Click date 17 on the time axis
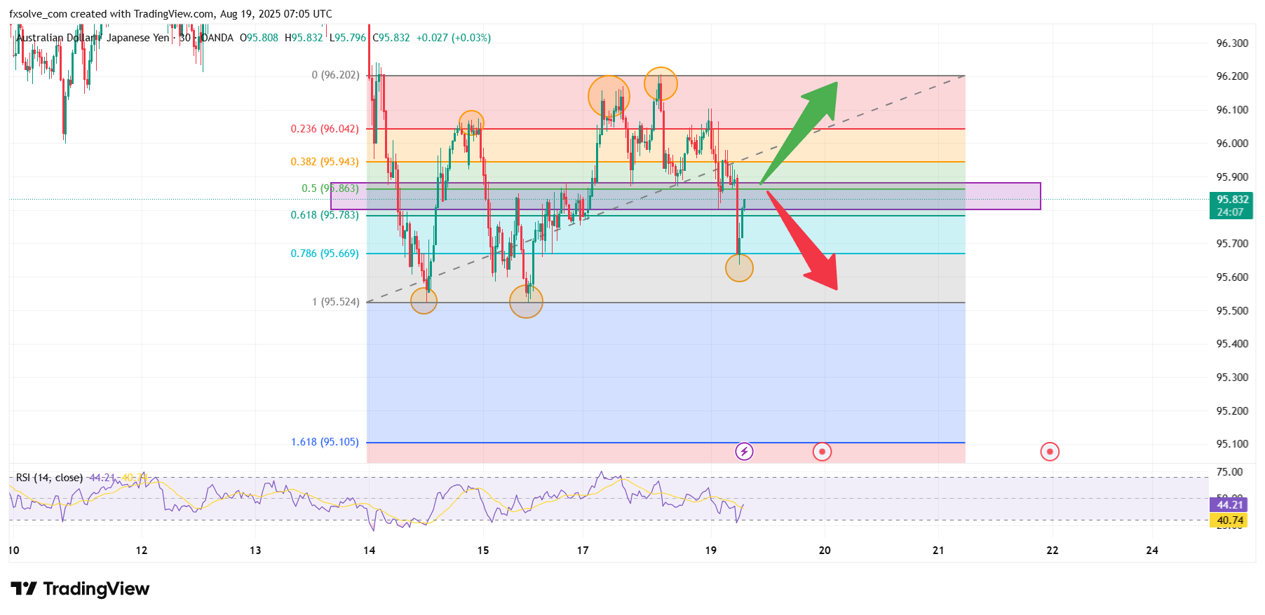The height and width of the screenshot is (615, 1265). pos(583,551)
